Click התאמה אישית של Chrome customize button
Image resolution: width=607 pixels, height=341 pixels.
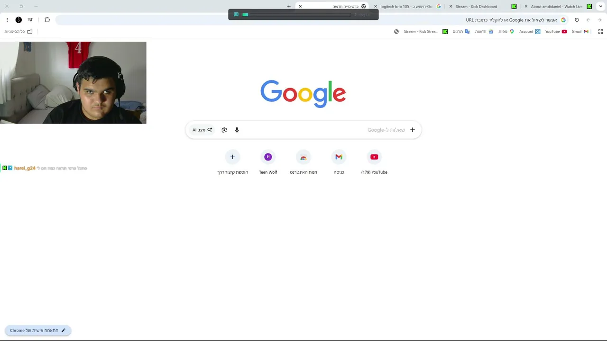(x=38, y=331)
